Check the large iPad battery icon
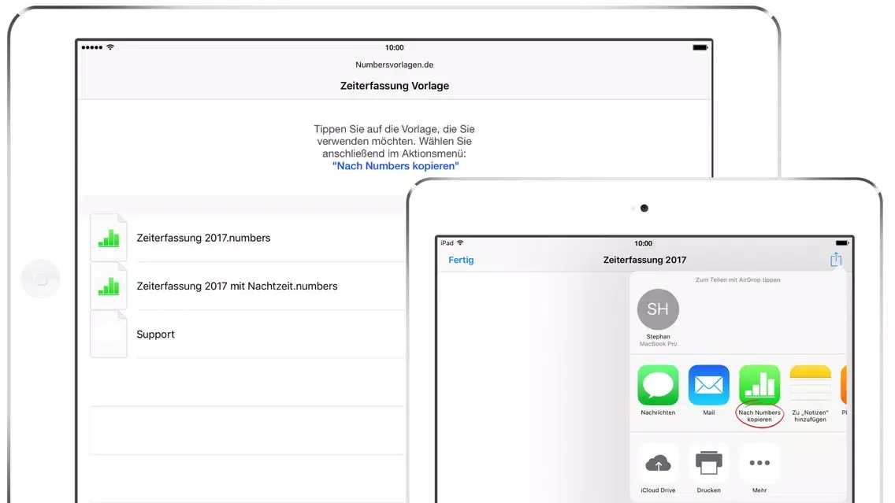895x503 pixels. coord(700,47)
